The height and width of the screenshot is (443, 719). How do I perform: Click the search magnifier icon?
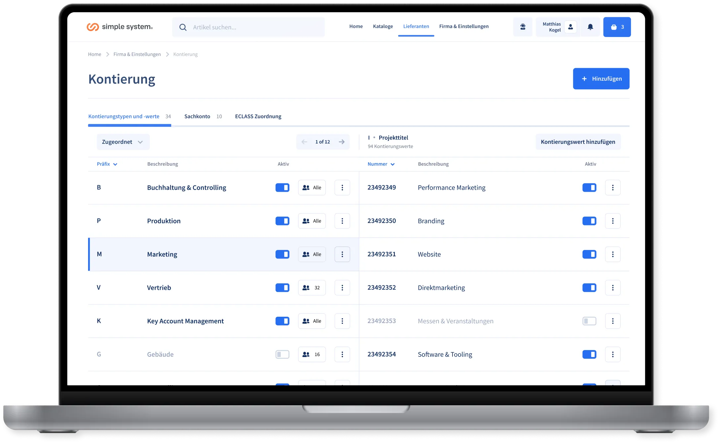pos(183,27)
